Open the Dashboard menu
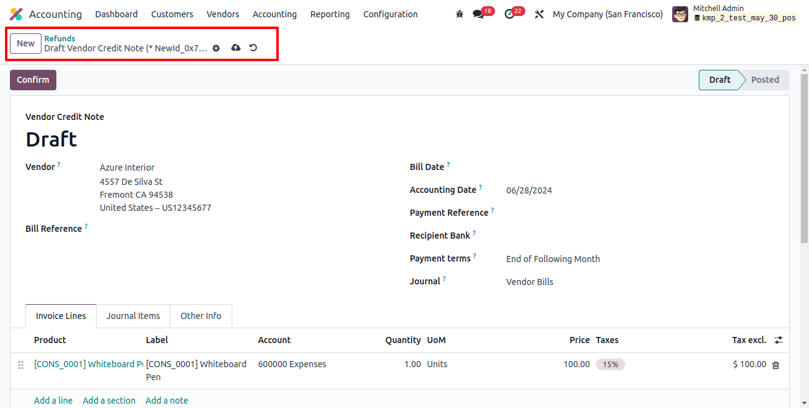809x408 pixels. [x=116, y=14]
